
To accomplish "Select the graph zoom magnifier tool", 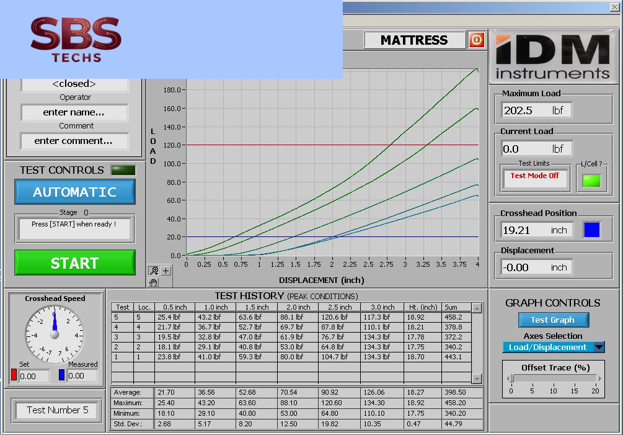I will (x=154, y=271).
